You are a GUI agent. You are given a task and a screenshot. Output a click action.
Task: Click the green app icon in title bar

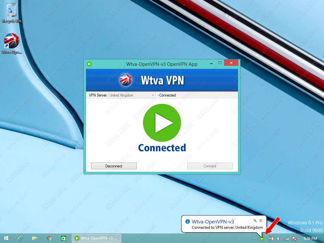point(89,64)
